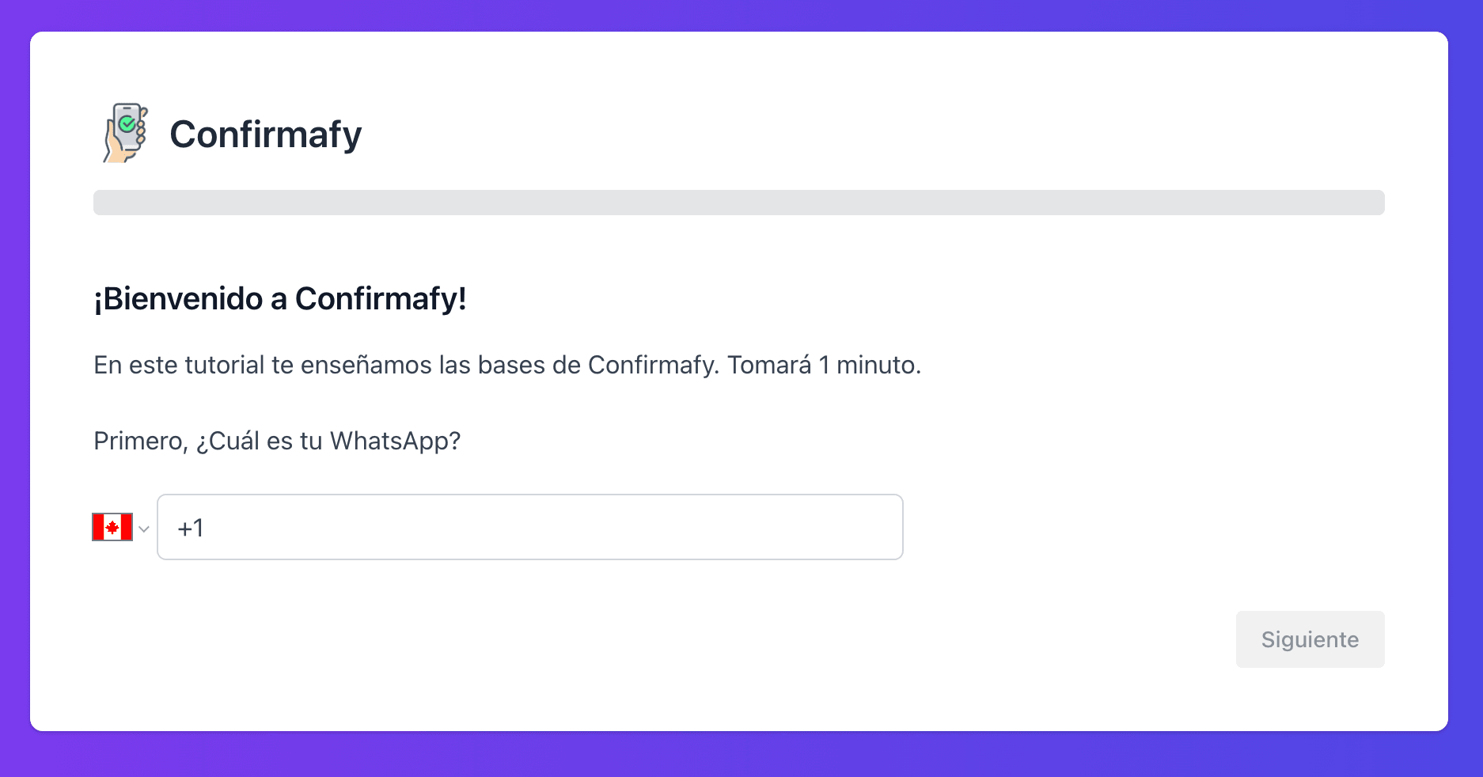Click the gray tutorial progress bar
Screen dimensions: 1483x777
[x=739, y=203]
